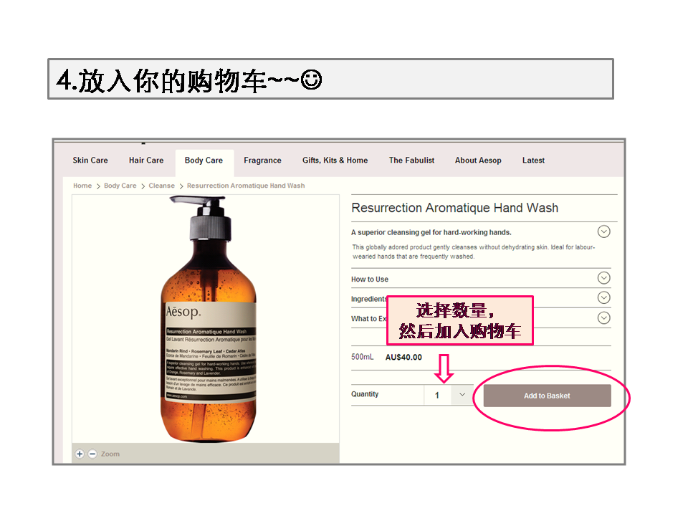Open the Skin Care navigation tab
Image resolution: width=688 pixels, height=516 pixels.
(x=90, y=161)
